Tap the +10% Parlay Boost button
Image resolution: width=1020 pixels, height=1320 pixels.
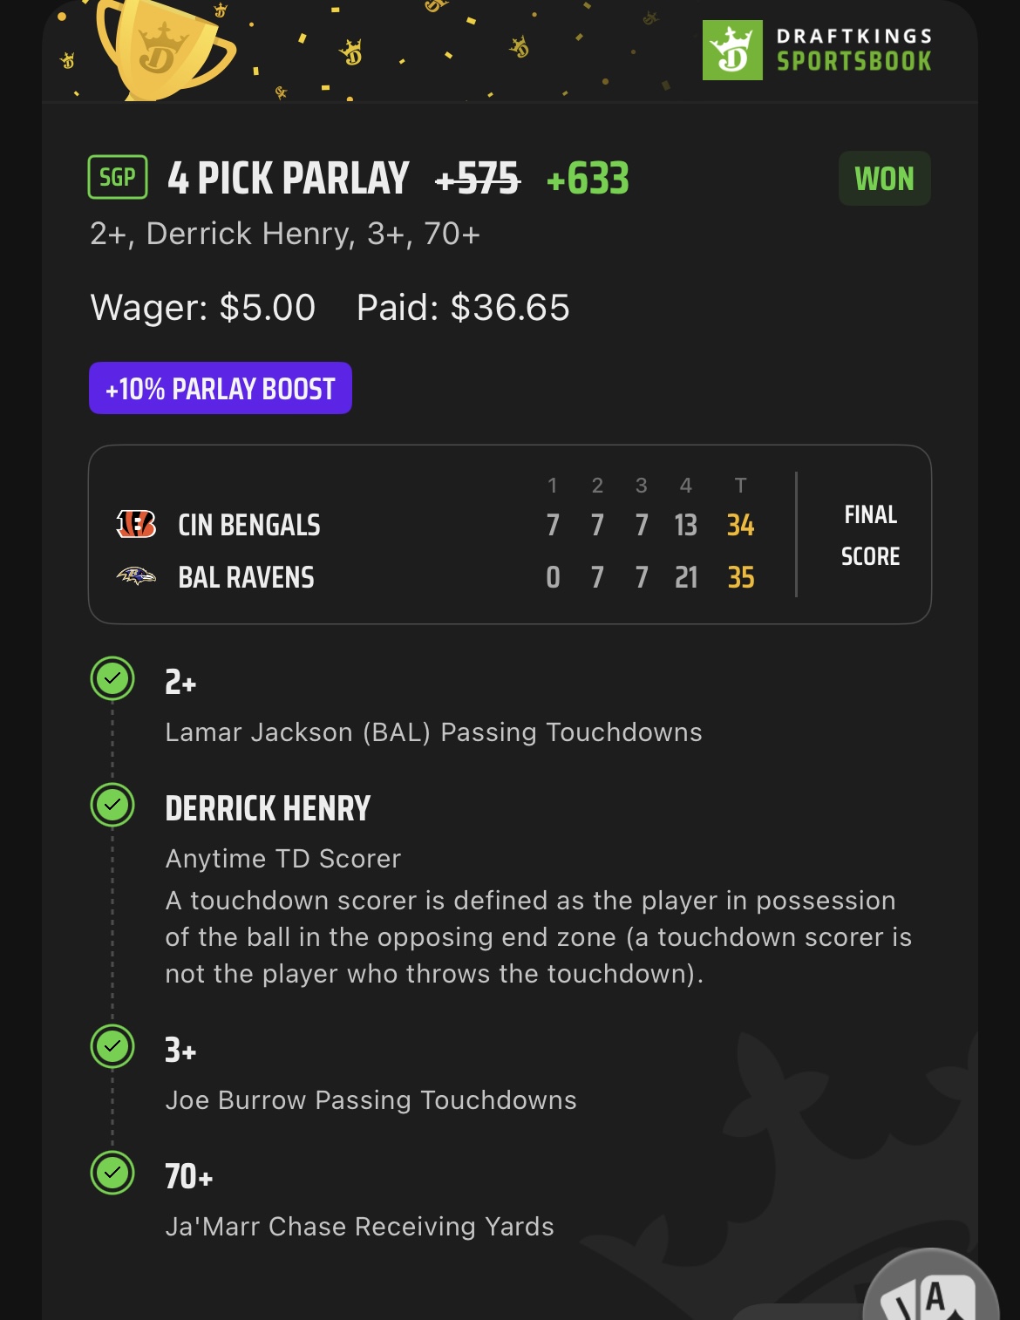221,388
